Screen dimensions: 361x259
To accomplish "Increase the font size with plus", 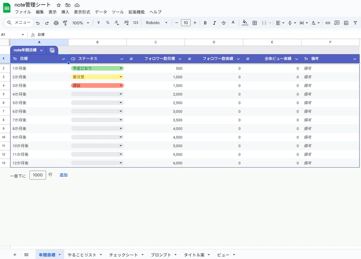I will [195, 23].
